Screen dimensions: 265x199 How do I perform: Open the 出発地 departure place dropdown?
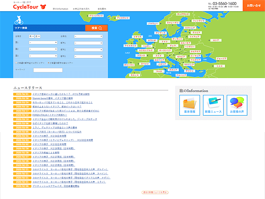(88, 36)
